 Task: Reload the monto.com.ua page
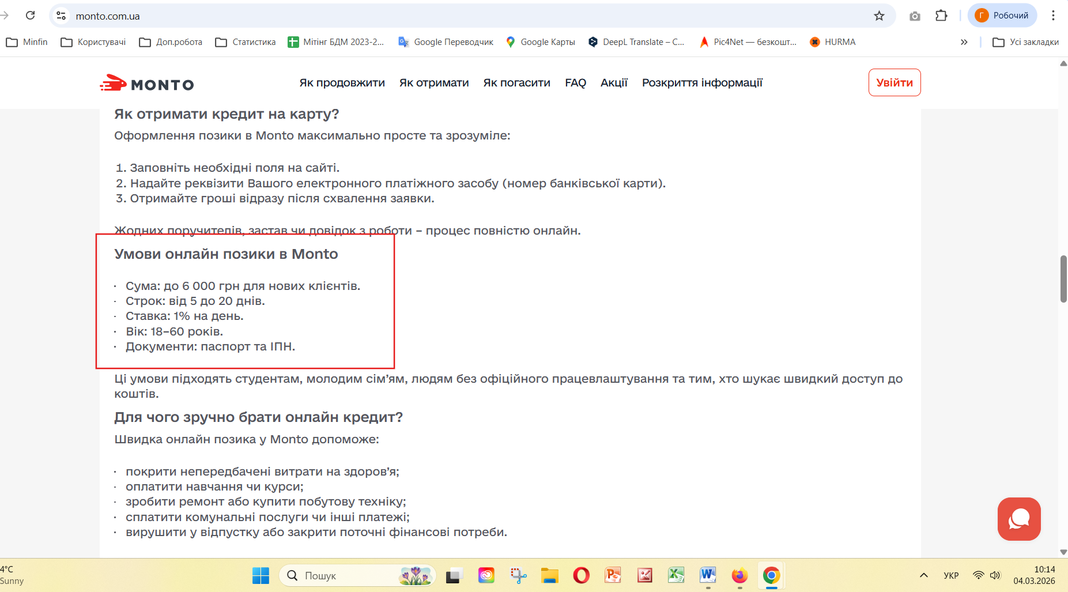[x=31, y=16]
